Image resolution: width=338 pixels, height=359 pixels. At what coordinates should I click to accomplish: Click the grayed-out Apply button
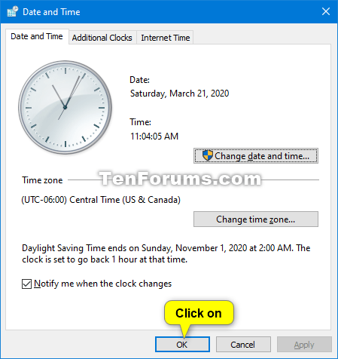tap(304, 345)
